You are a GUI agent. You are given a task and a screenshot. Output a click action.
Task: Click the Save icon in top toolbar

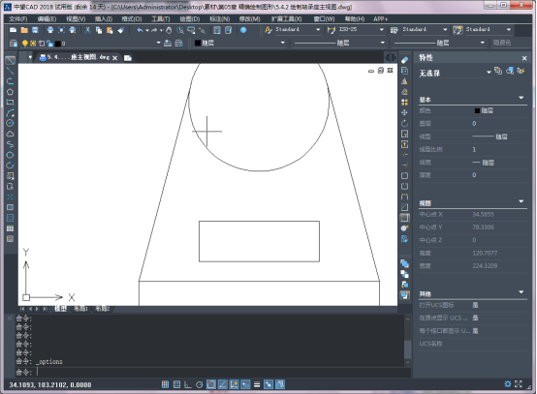point(35,30)
